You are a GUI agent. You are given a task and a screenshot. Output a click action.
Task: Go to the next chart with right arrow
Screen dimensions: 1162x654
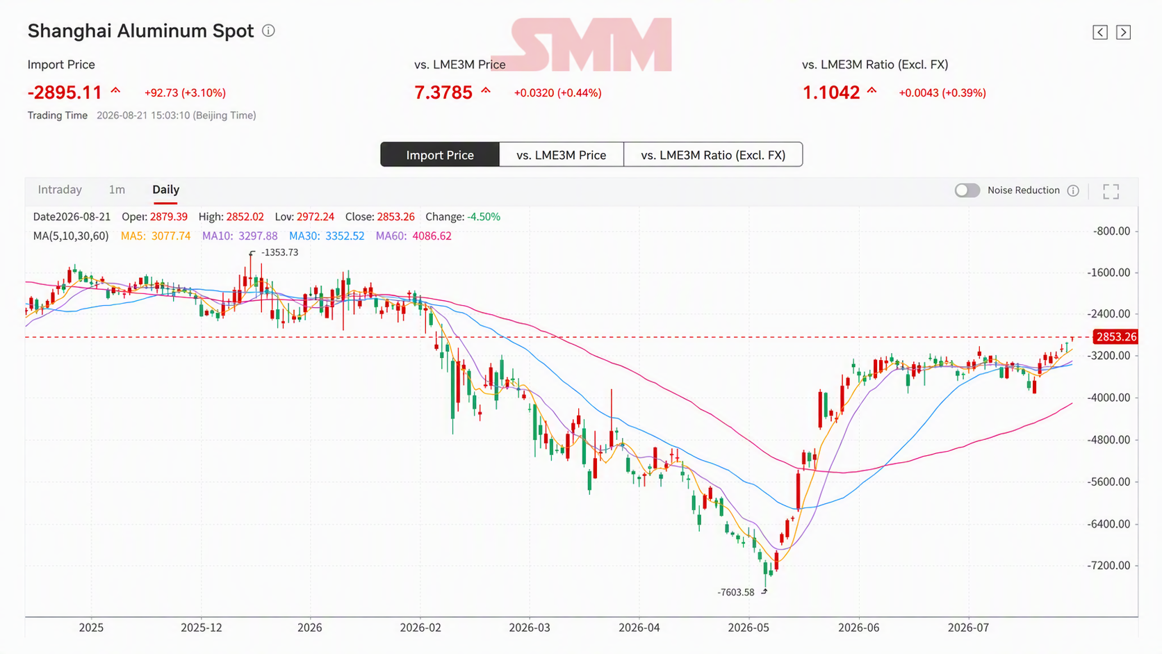(x=1123, y=32)
